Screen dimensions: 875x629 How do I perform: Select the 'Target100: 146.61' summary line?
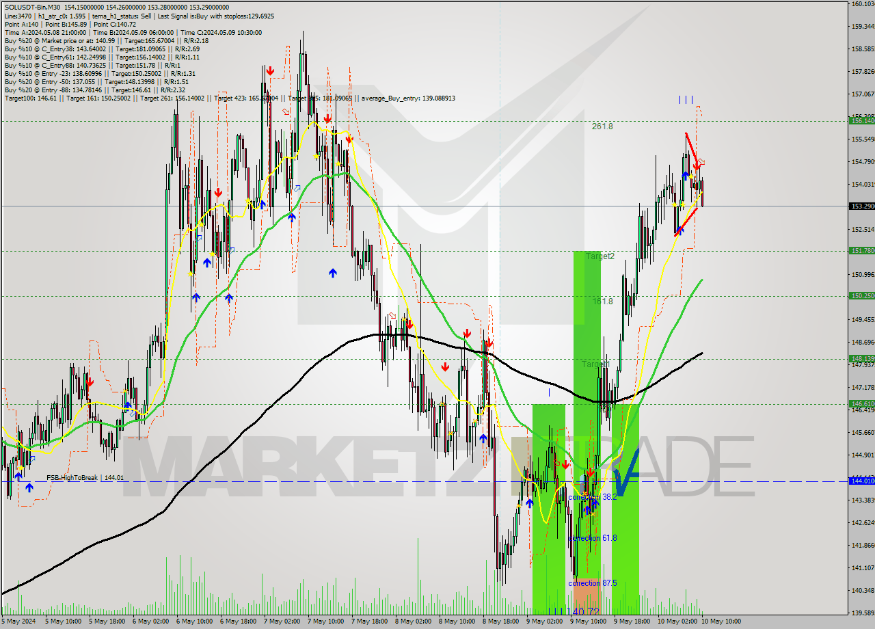230,98
